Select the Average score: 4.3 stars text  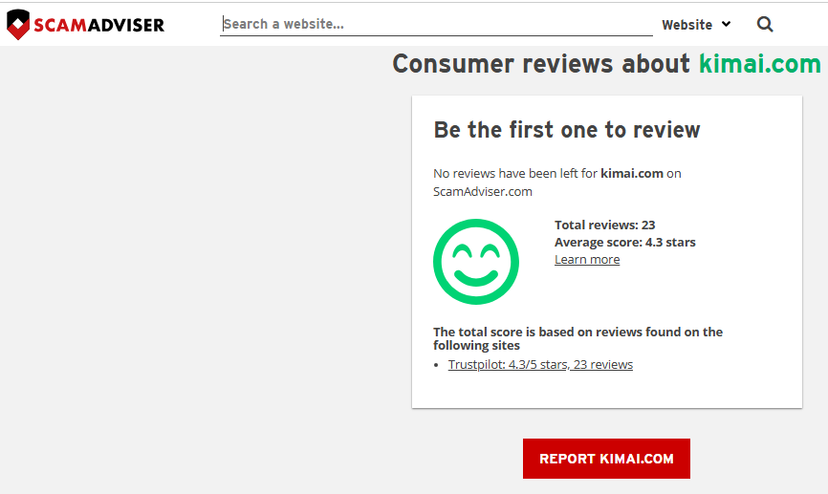click(x=624, y=243)
